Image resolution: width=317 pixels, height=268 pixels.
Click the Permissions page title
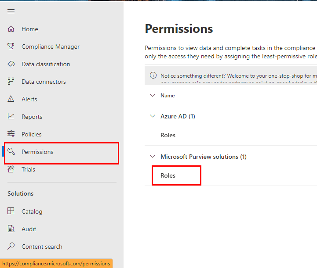tap(179, 29)
